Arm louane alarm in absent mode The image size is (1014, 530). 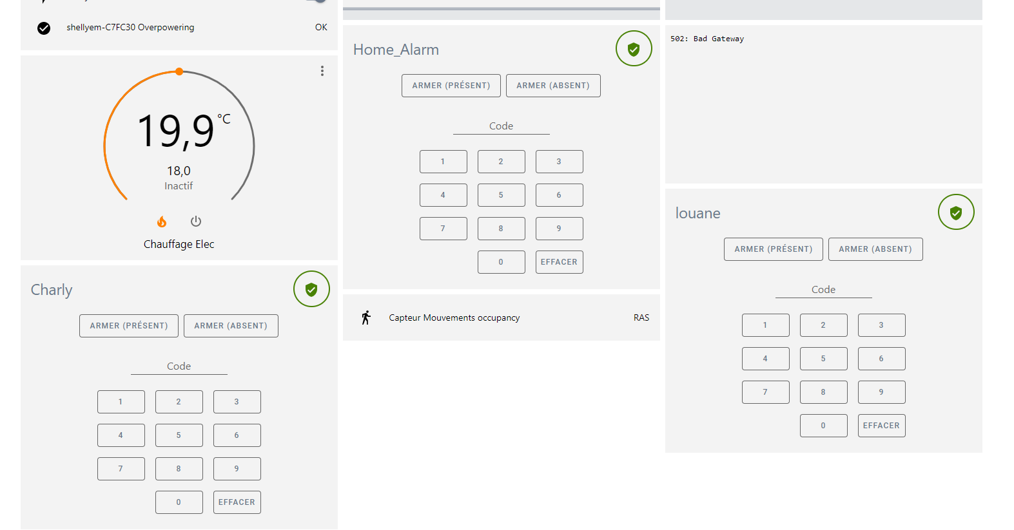point(875,249)
